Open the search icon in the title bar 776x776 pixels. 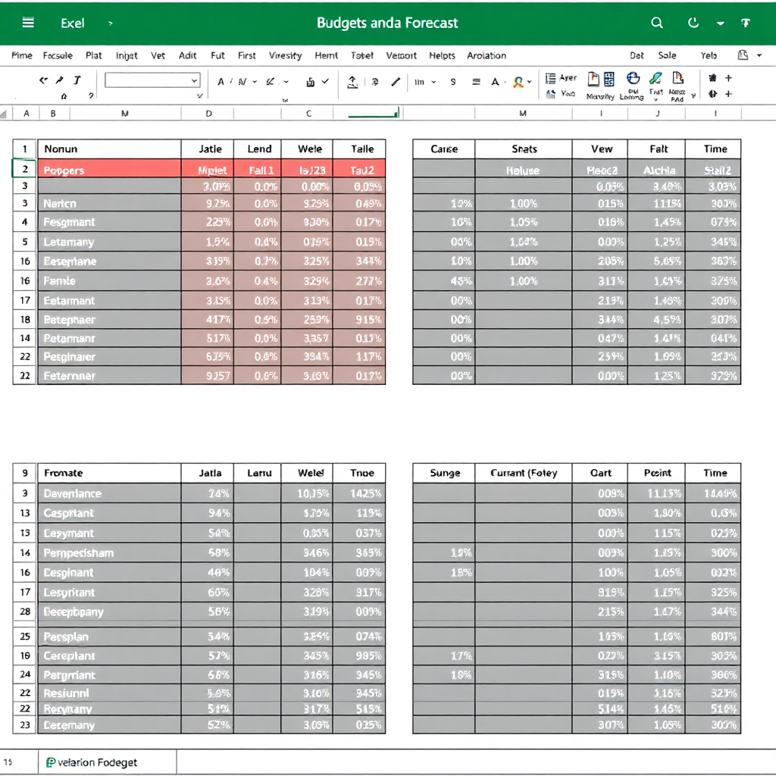(x=657, y=23)
